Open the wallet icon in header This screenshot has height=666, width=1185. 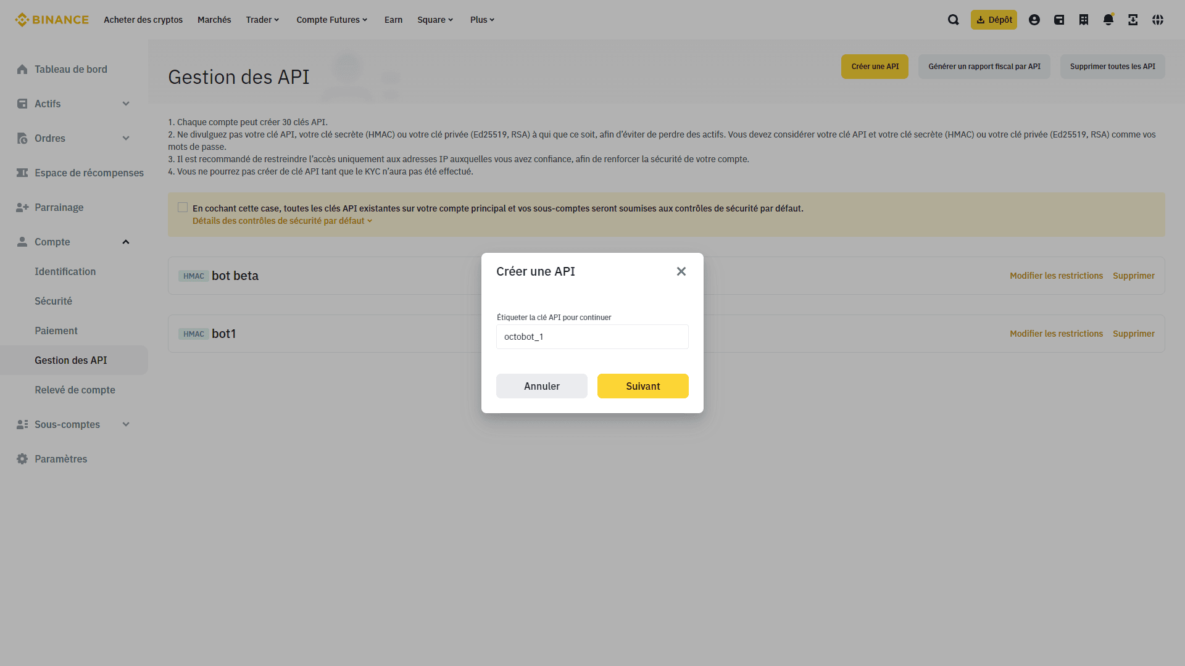coord(1059,20)
